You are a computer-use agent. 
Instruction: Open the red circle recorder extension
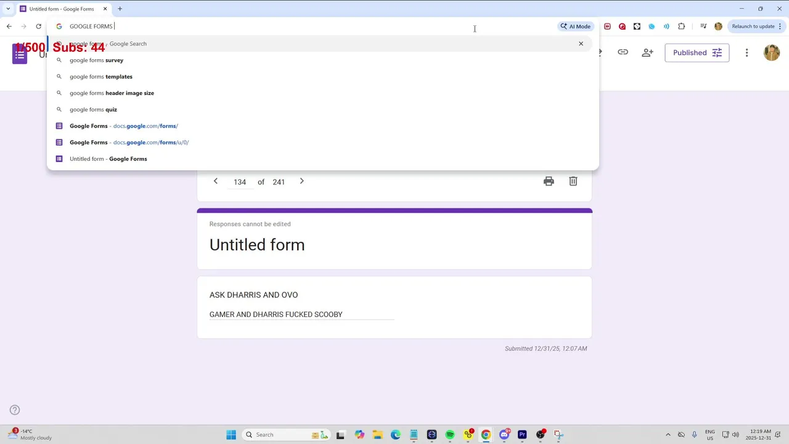click(622, 27)
